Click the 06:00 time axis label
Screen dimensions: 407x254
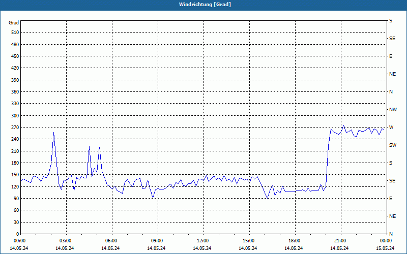[111, 241]
